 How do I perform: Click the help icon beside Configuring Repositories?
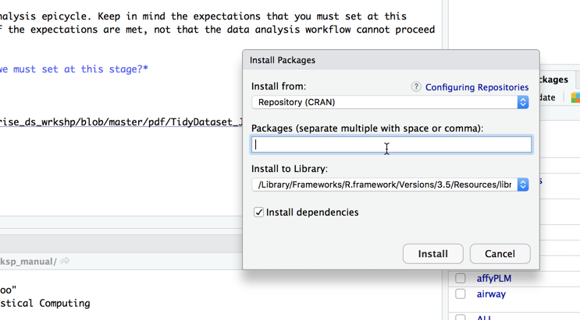(416, 86)
